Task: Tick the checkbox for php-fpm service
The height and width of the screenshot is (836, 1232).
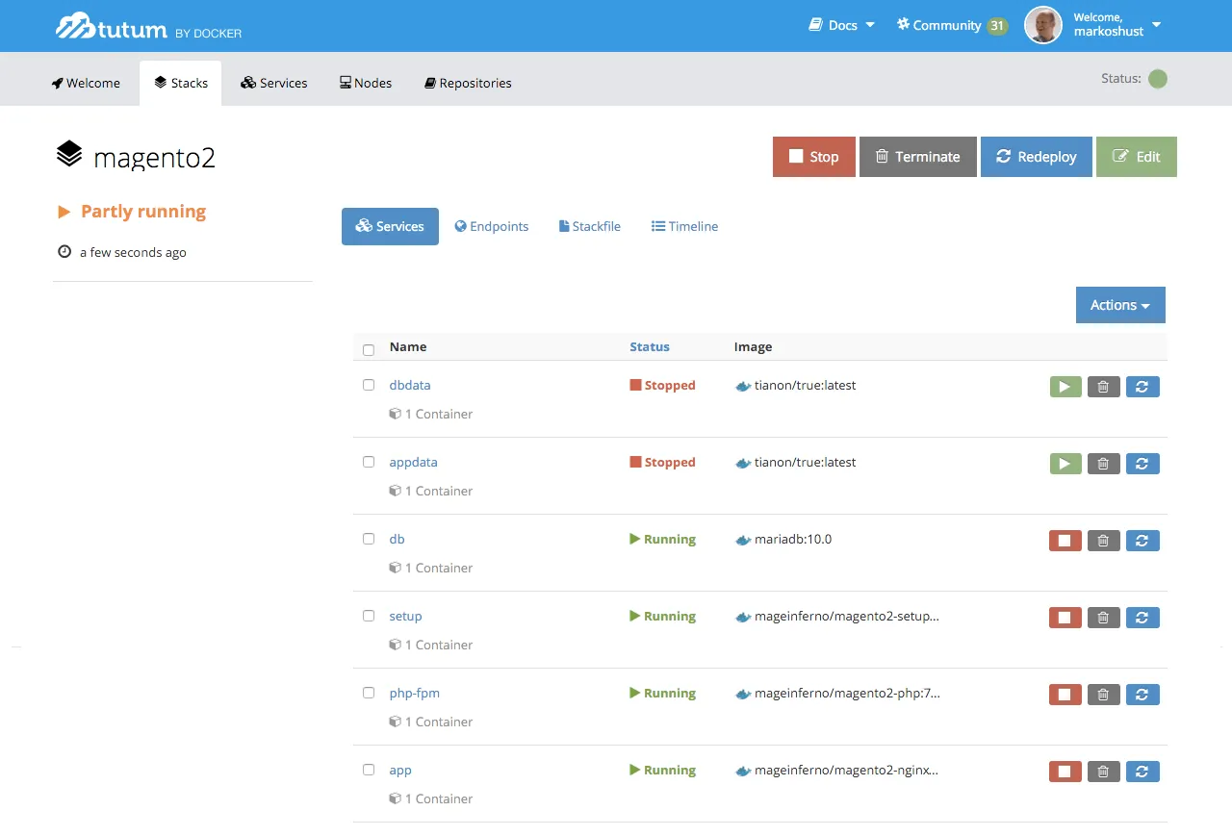Action: (x=369, y=693)
